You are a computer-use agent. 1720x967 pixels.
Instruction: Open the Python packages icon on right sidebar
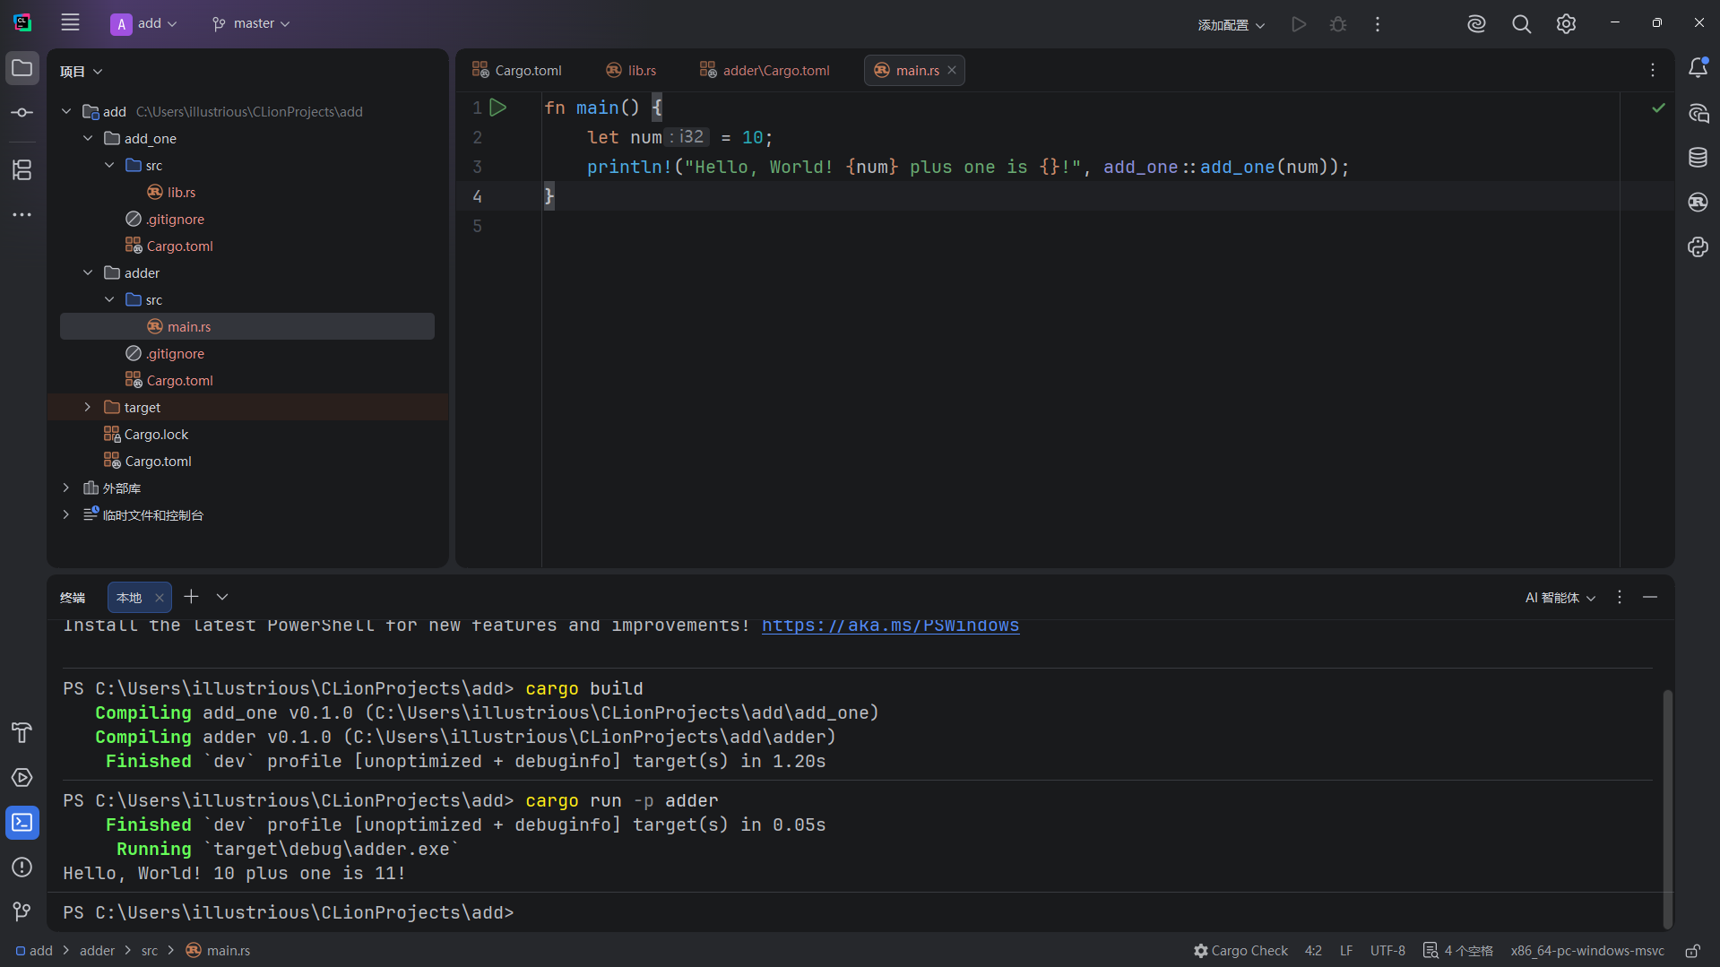point(1698,247)
